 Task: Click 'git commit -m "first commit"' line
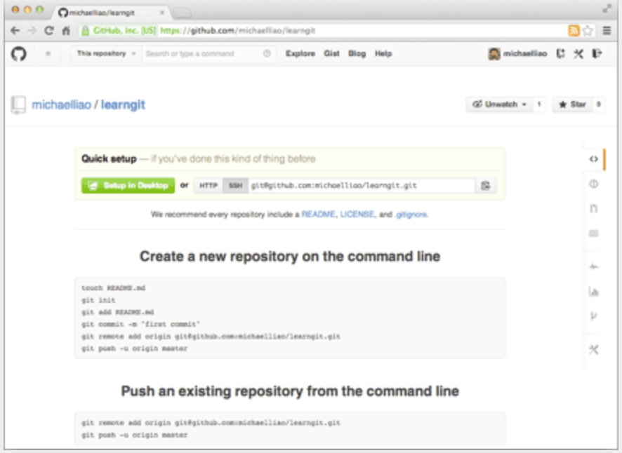(141, 324)
